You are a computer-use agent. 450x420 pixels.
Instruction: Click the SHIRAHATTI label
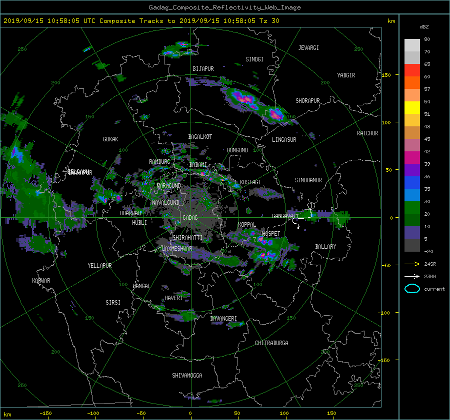[x=187, y=238]
